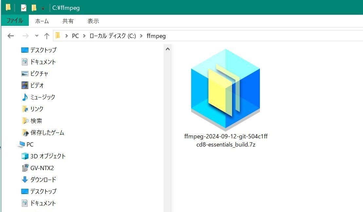Select the ffmpeg essentials_build.7z archive thumbnail
Viewport: 363px width, 212px height.
226,89
